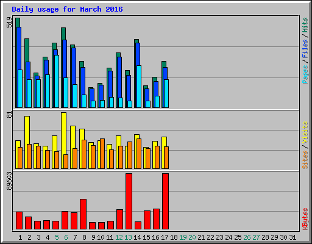Image resolution: width=312 pixels, height=244 pixels.
Task: Click day 24 on the x-axis
Action: tap(229, 237)
